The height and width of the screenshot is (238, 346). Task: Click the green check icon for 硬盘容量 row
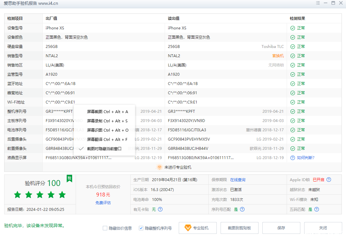point(293,47)
